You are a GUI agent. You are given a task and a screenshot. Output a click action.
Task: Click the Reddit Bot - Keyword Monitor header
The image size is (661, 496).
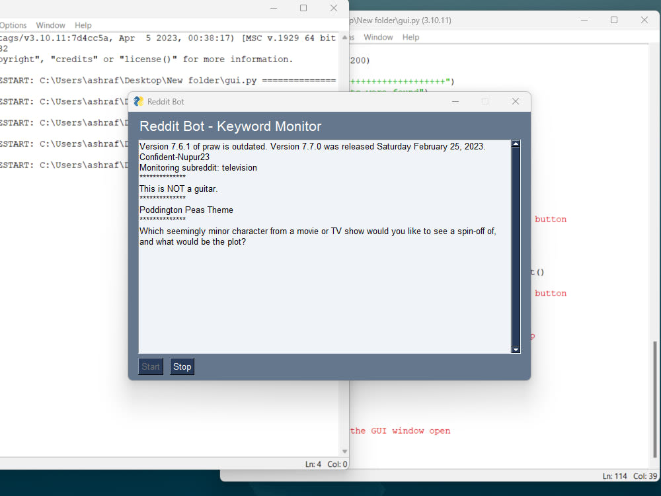[x=229, y=126]
